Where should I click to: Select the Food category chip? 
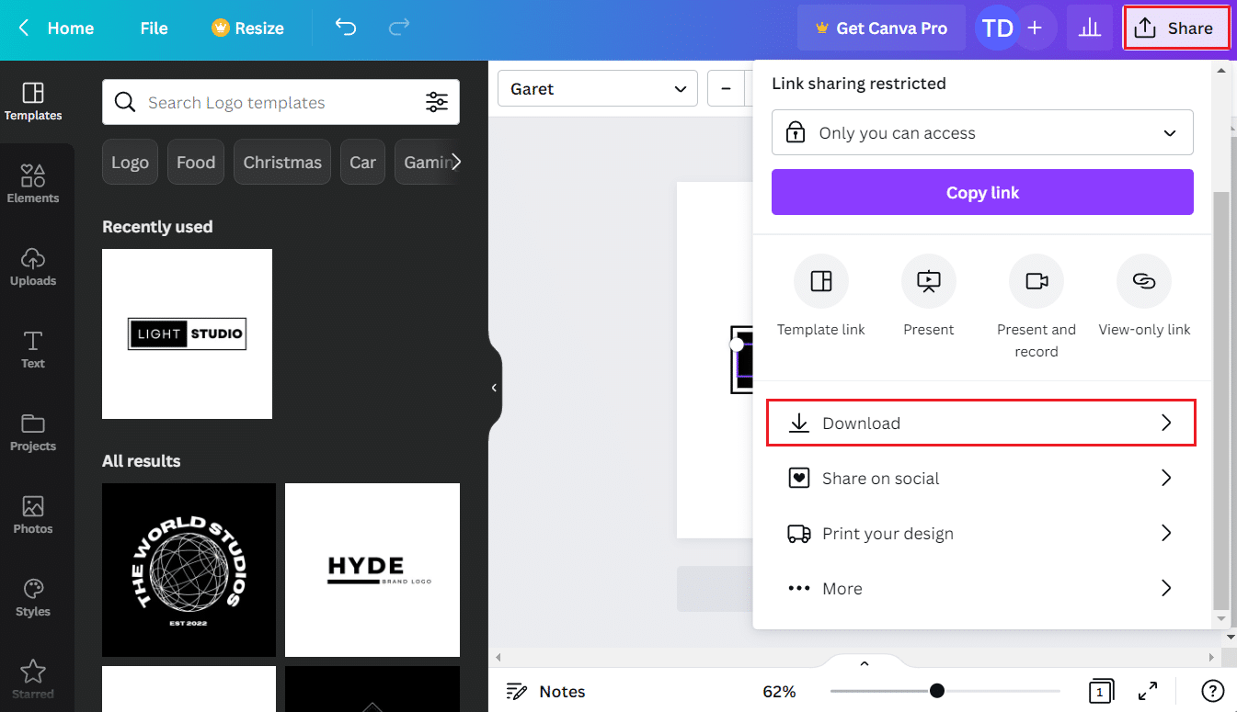196,162
